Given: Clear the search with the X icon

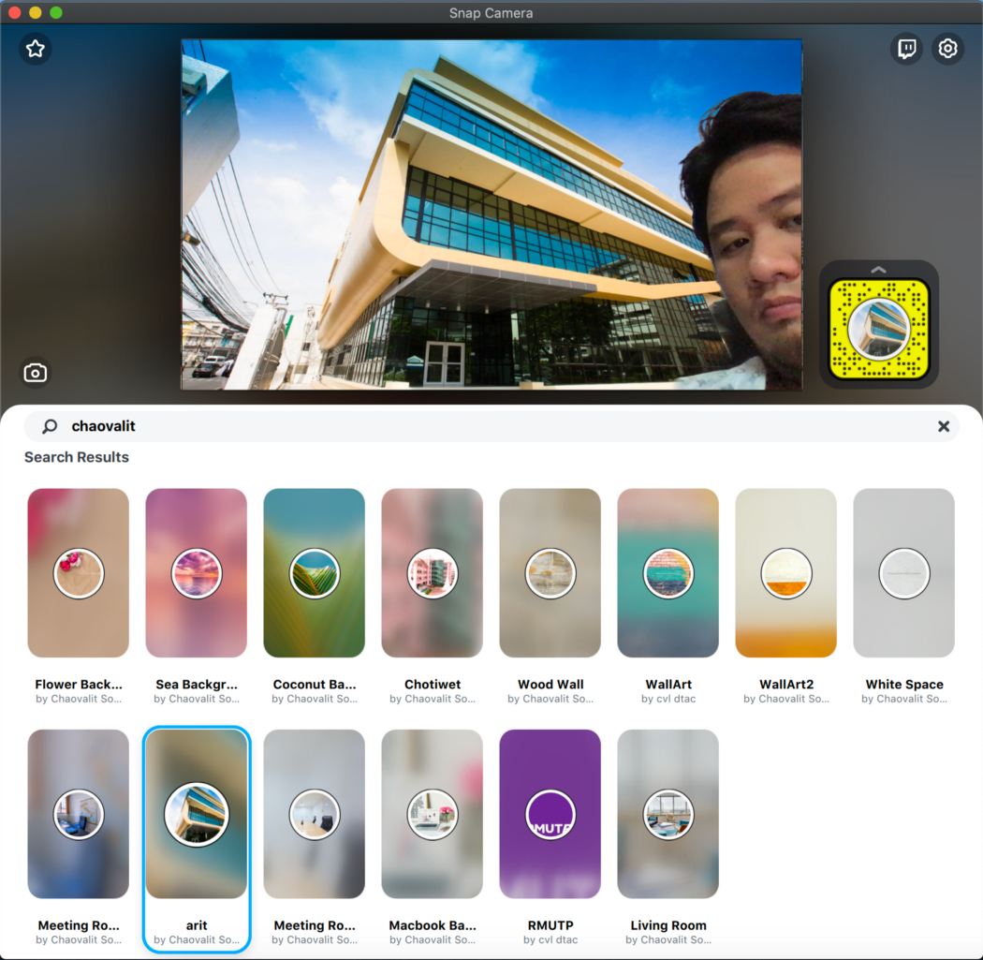Looking at the screenshot, I should coord(944,426).
